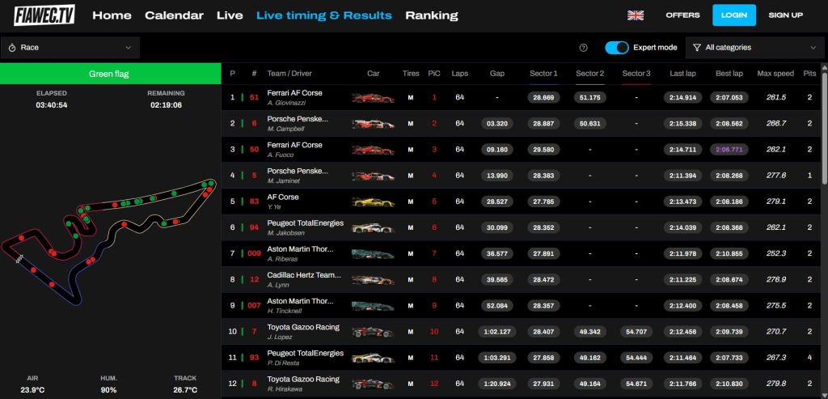Click the purple best lap 2:06.771
Image resolution: width=828 pixels, height=399 pixels.
(x=729, y=150)
